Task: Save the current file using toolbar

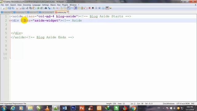Action: point(10,8)
